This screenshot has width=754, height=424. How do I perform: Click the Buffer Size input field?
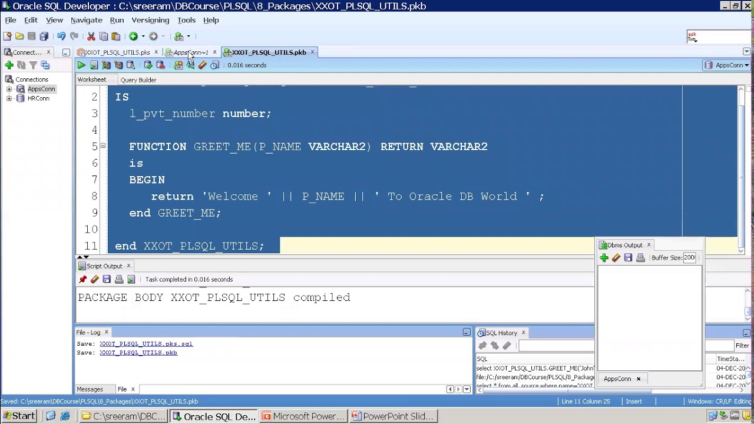click(x=690, y=258)
